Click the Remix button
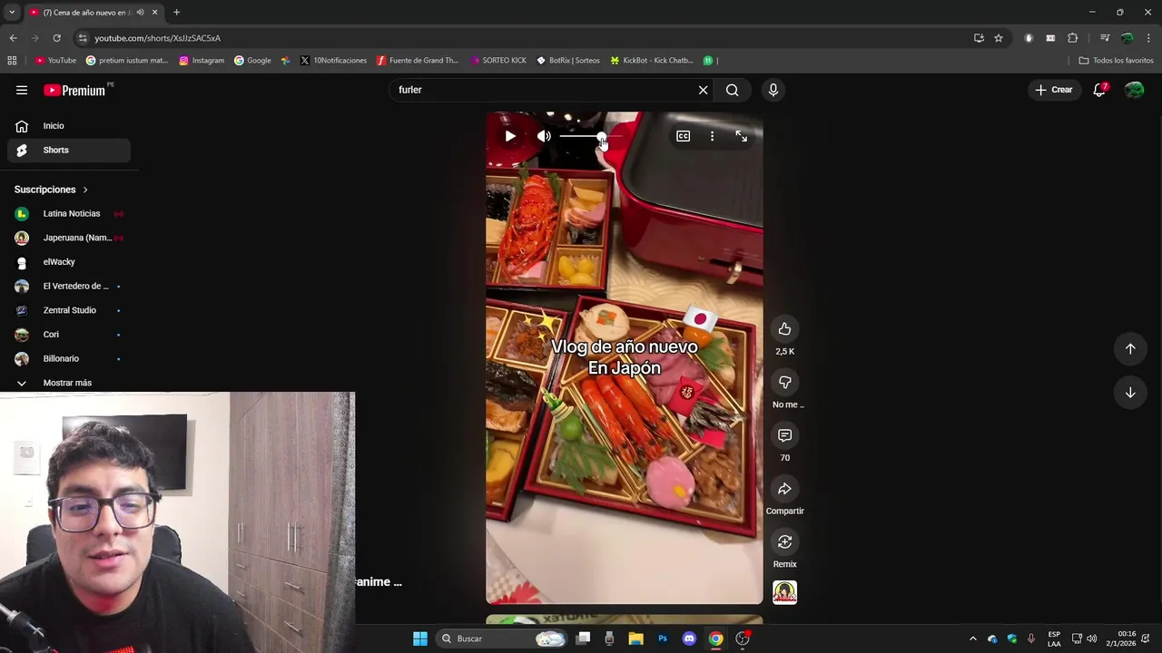The width and height of the screenshot is (1162, 653). click(x=785, y=542)
